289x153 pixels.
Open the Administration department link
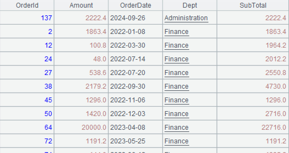[x=186, y=18]
